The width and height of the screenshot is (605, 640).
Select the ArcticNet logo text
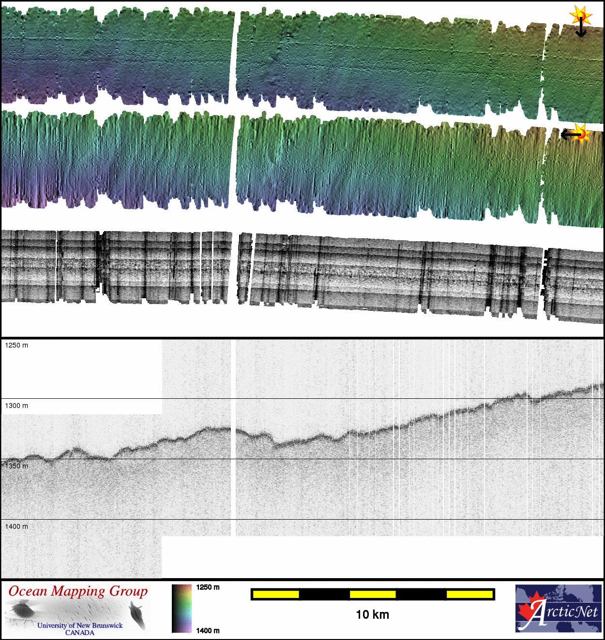pos(566,611)
